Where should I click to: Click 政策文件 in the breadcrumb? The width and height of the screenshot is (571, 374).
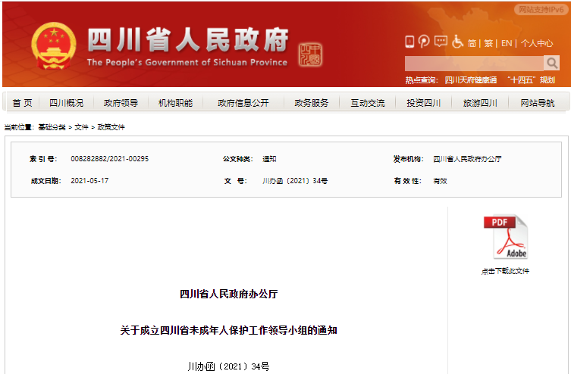click(111, 127)
